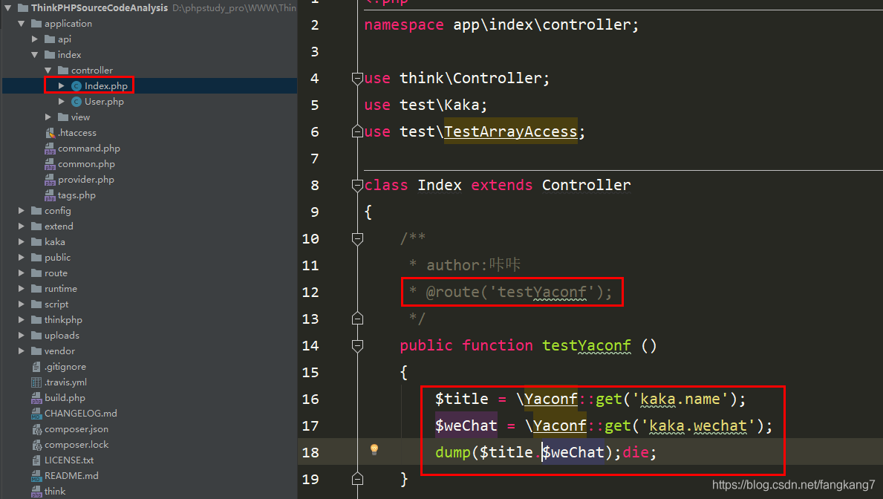883x499 pixels.
Task: Click the command.php file icon
Action: [50, 148]
